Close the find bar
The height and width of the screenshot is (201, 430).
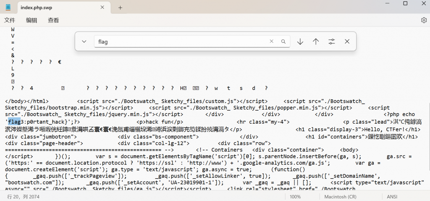click(x=347, y=42)
